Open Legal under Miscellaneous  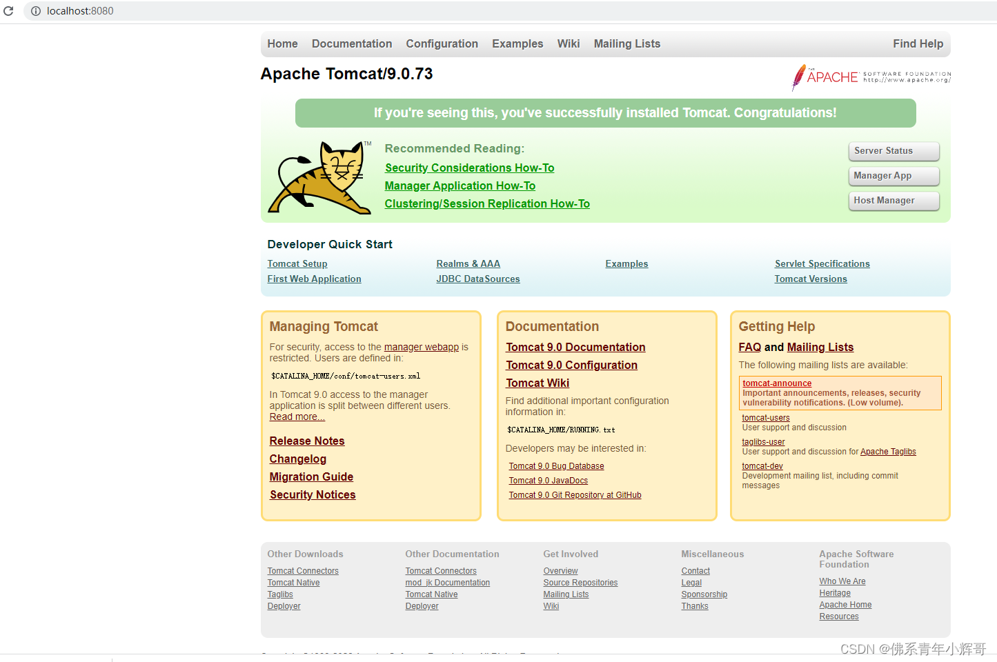tap(691, 583)
